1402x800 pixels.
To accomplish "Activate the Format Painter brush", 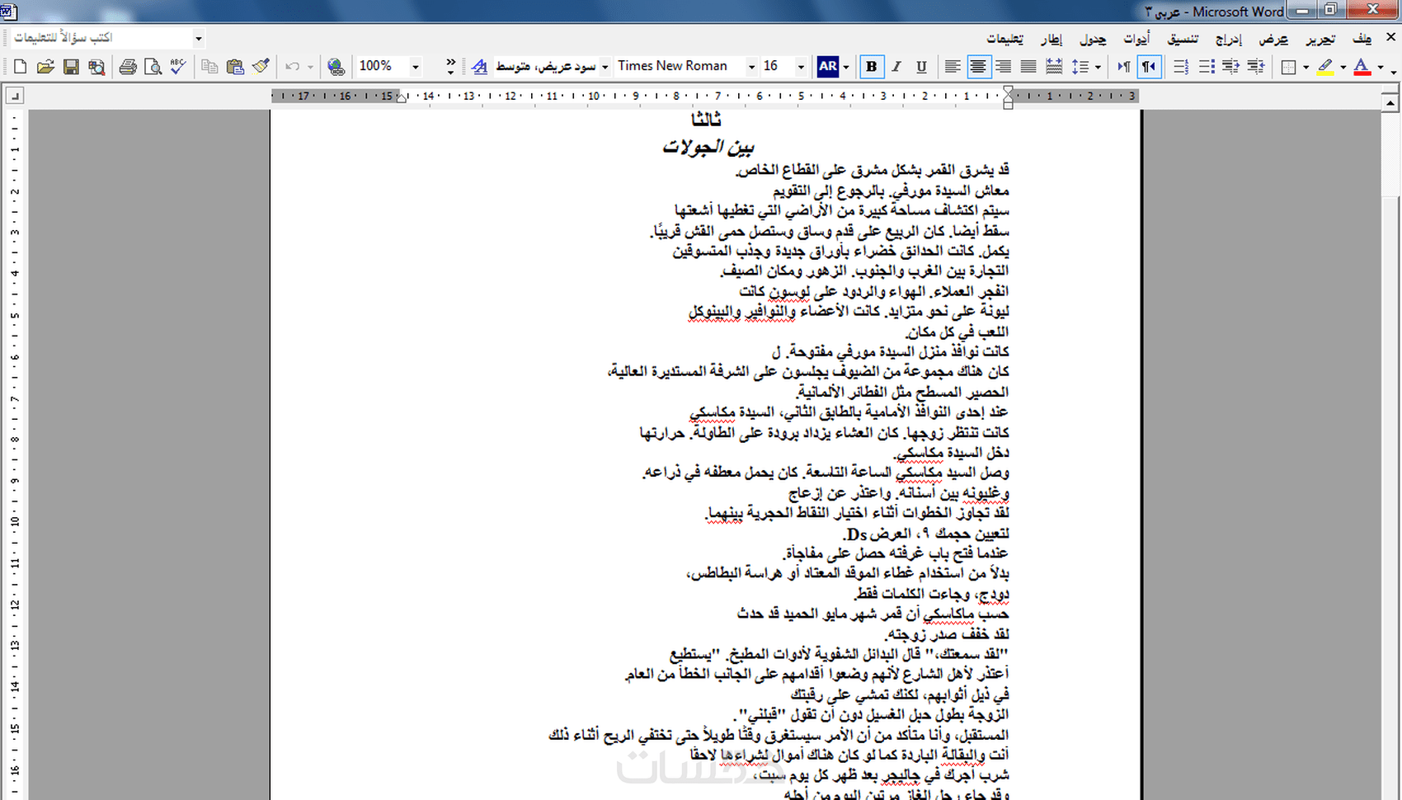I will pyautogui.click(x=261, y=67).
